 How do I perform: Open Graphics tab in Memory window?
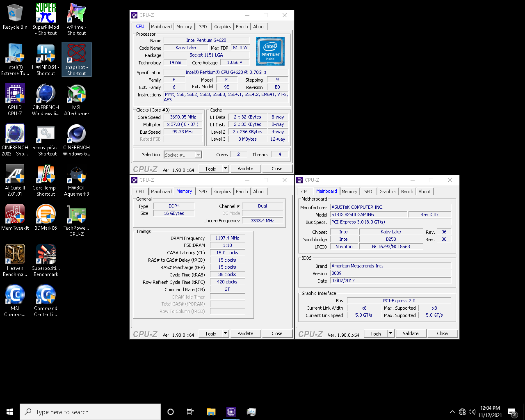tap(223, 192)
